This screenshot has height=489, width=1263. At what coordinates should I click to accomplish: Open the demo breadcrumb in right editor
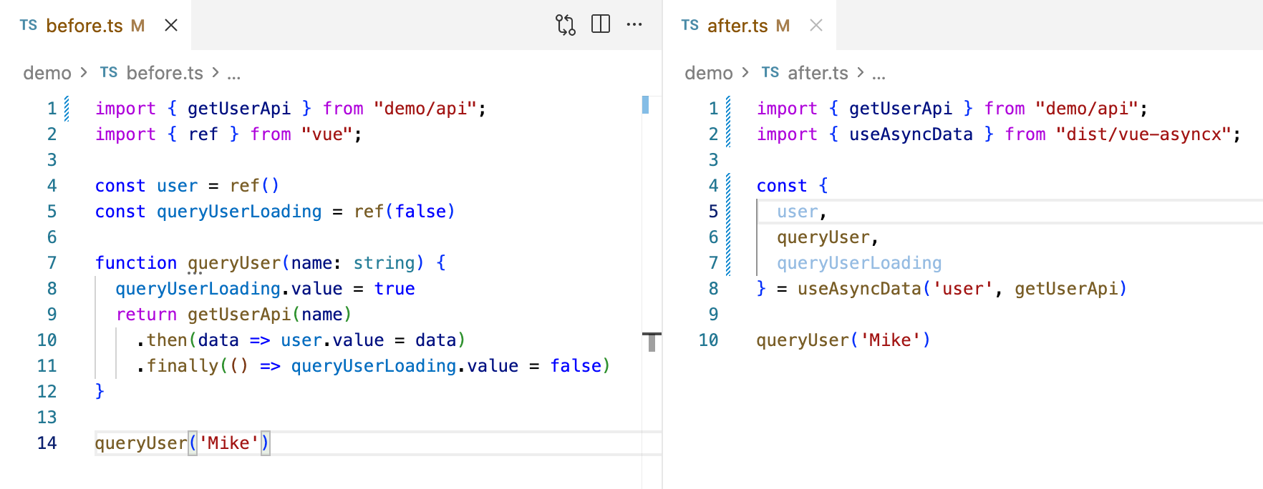point(709,73)
